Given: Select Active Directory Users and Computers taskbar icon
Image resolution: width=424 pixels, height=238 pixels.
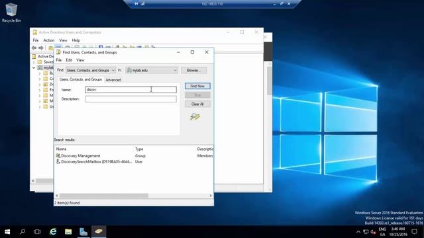Looking at the screenshot, I should coord(99,231).
